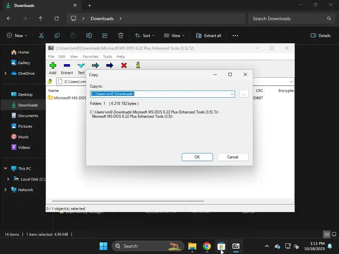The height and width of the screenshot is (254, 339).
Task: Go up one folder level in 7-Zip
Action: (x=50, y=81)
